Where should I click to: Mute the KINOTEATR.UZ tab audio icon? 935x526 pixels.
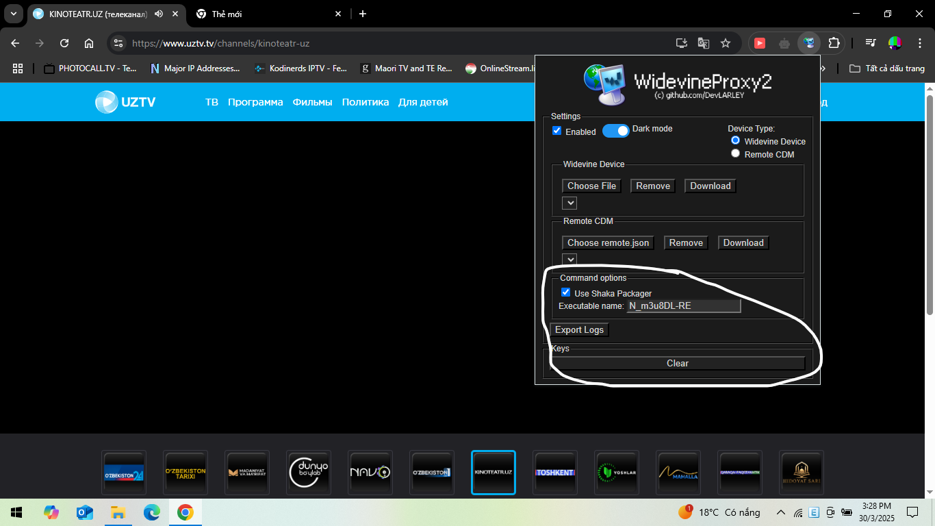point(159,14)
